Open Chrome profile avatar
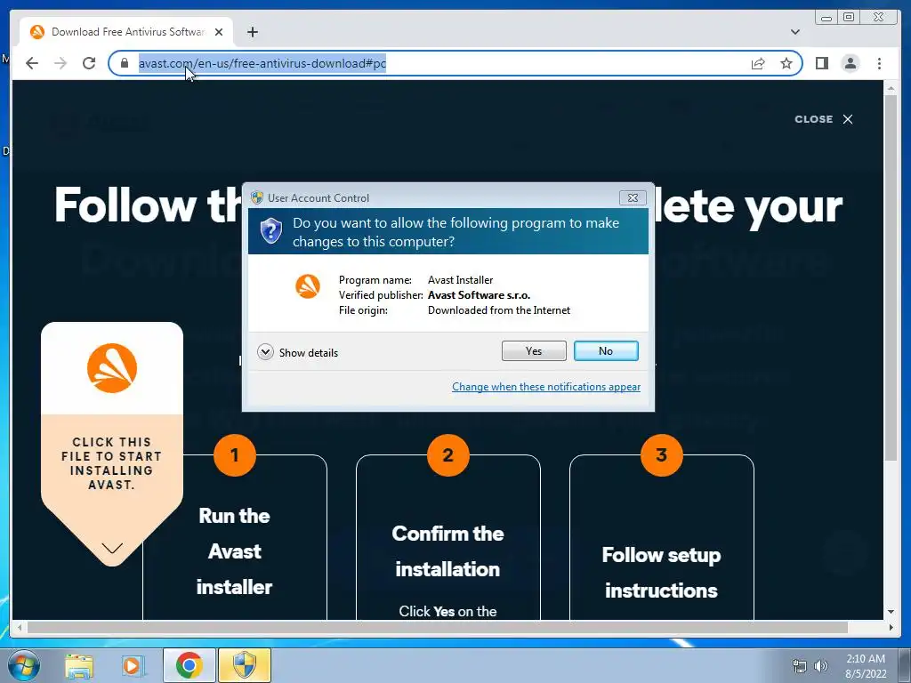 [850, 63]
